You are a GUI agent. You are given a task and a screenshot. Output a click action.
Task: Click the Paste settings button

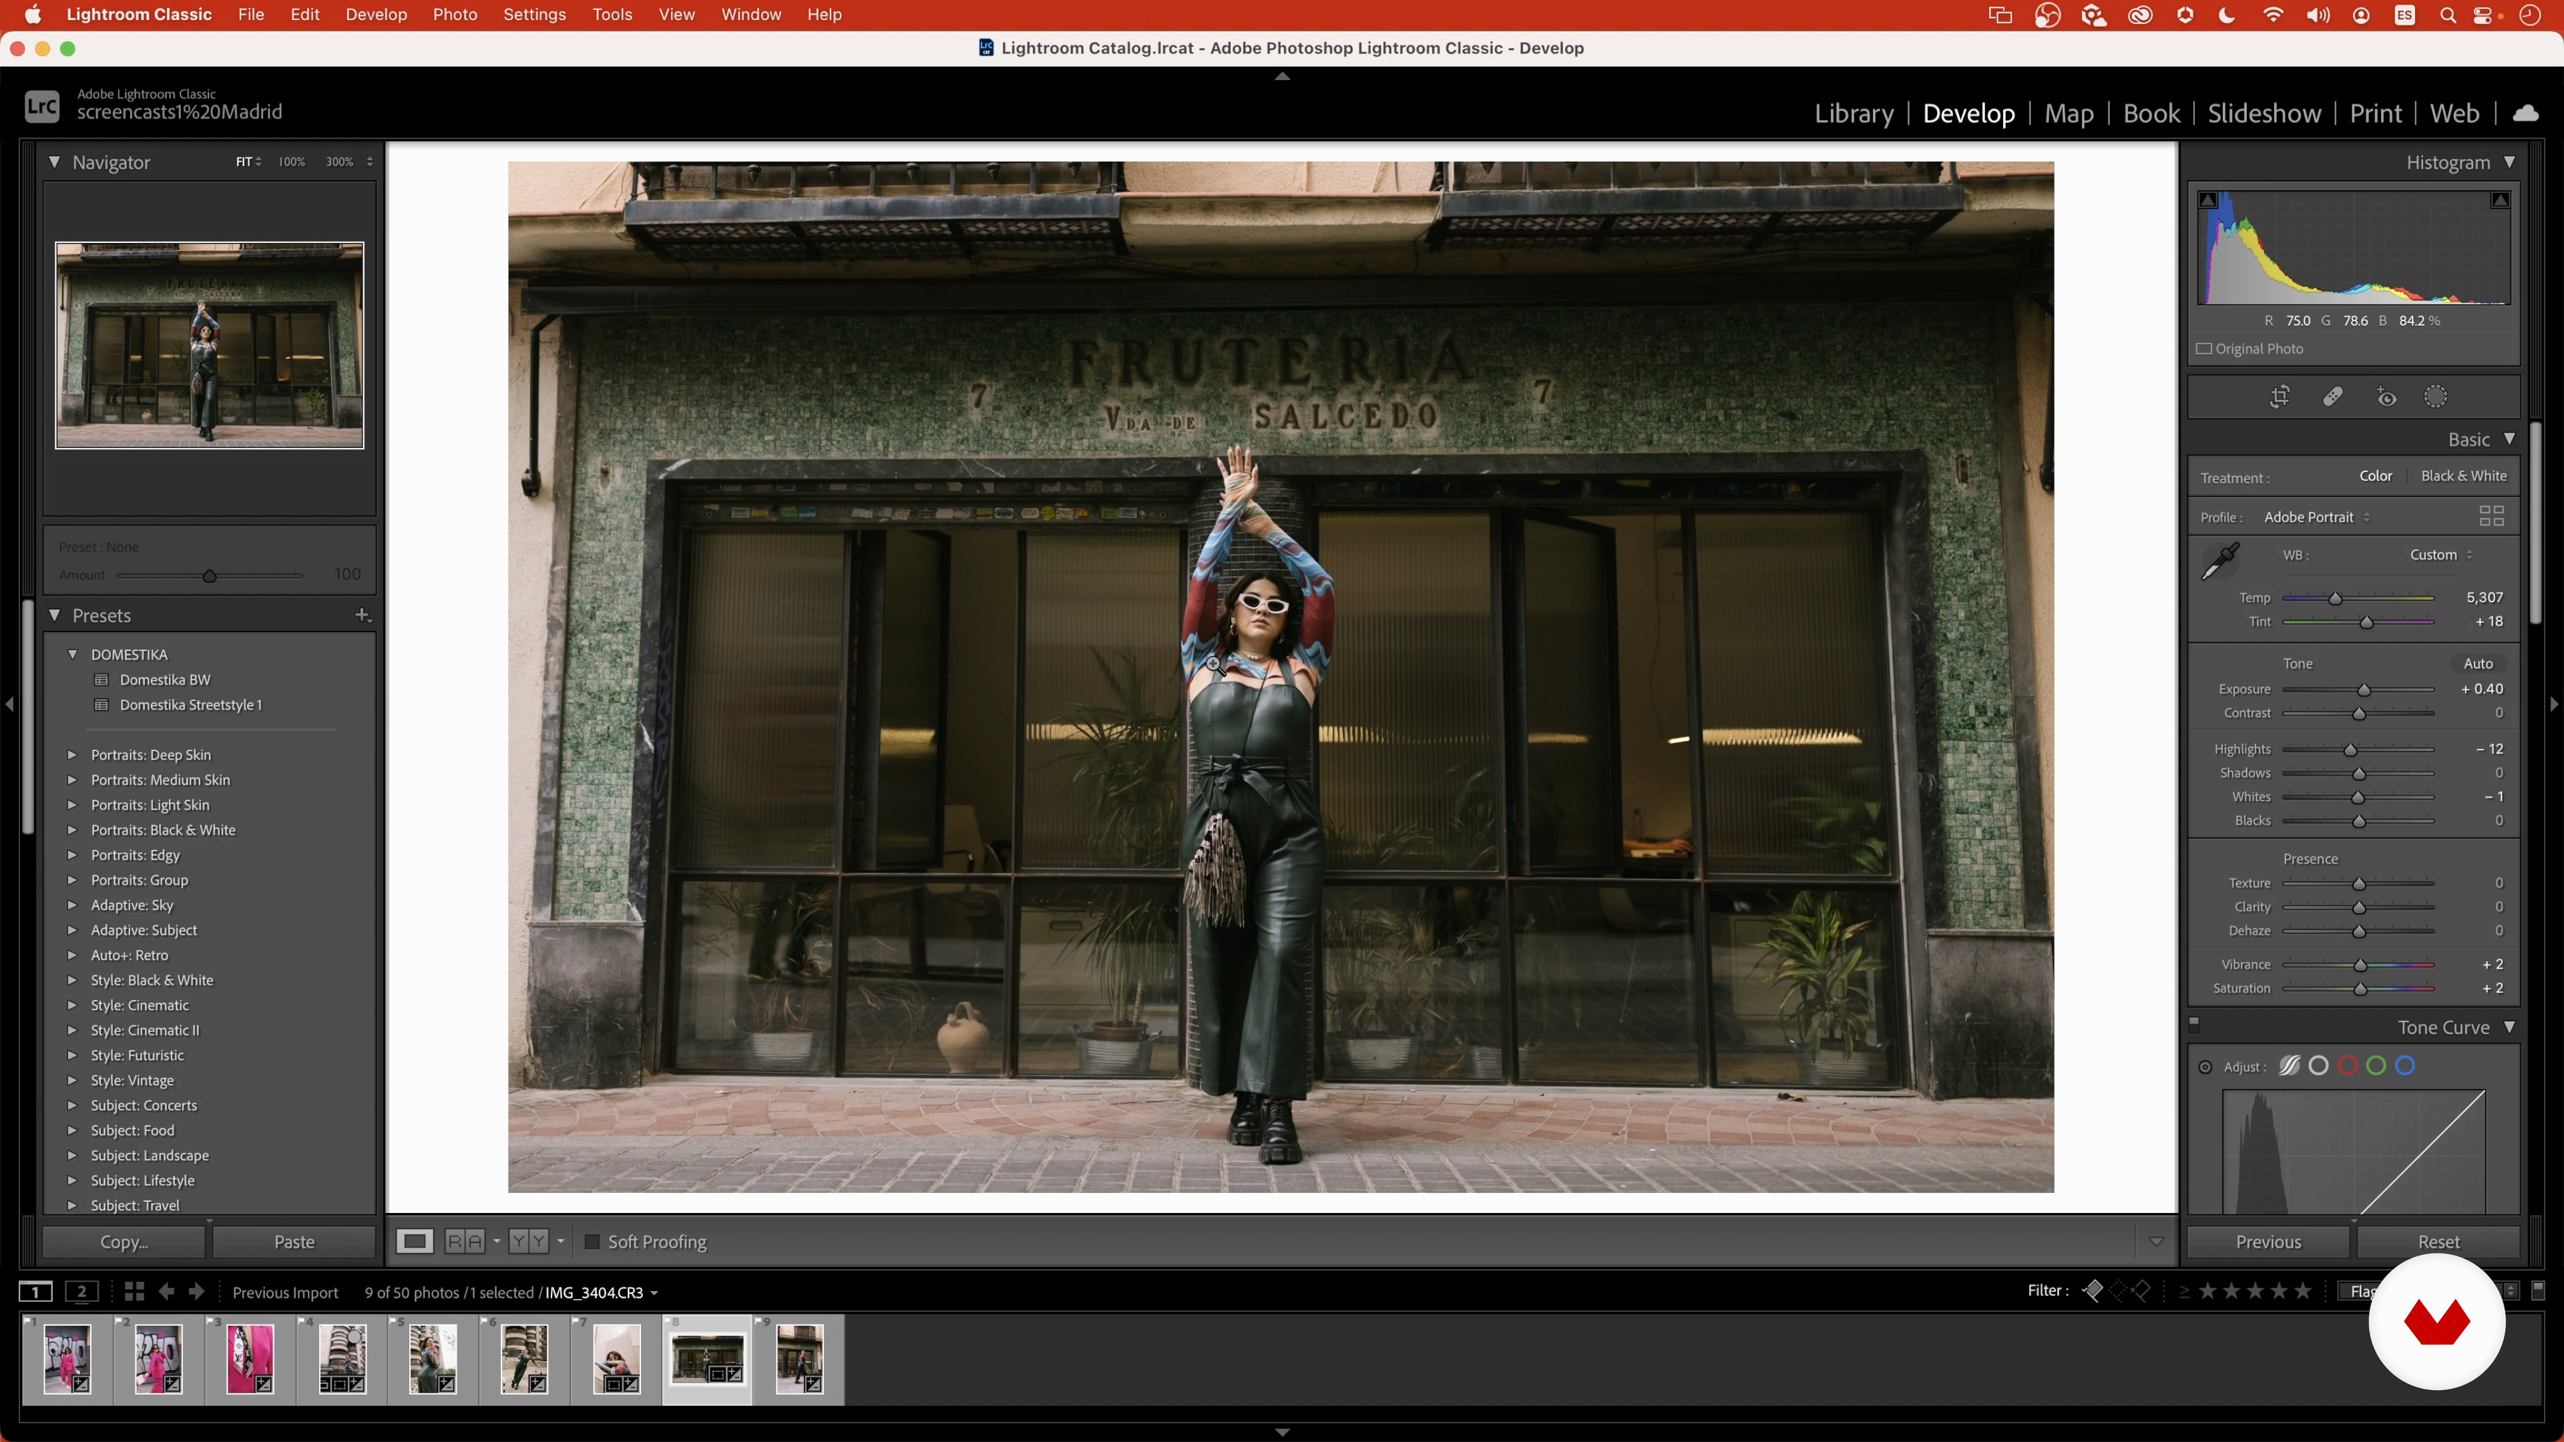click(x=294, y=1241)
